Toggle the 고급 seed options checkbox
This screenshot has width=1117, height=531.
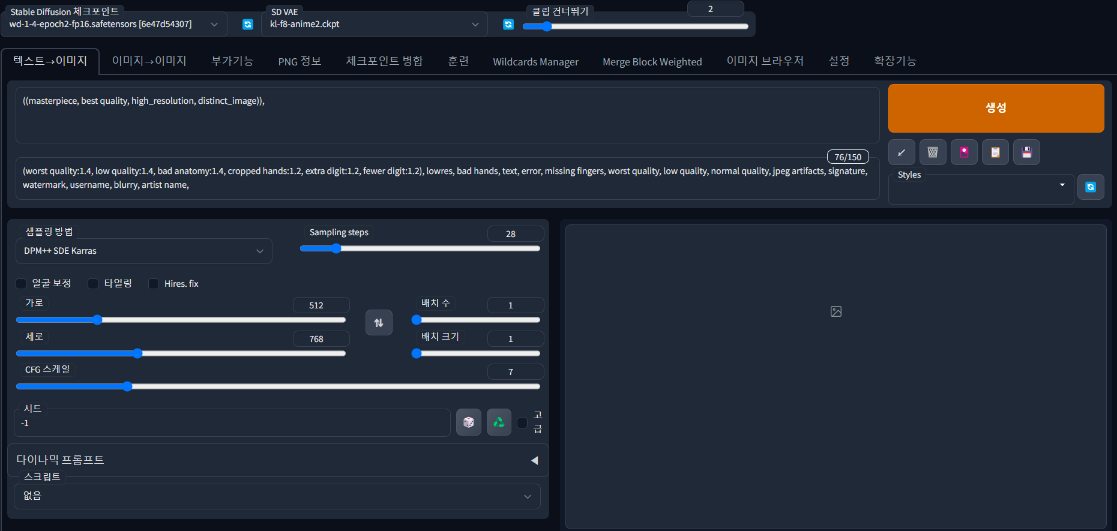pos(522,423)
